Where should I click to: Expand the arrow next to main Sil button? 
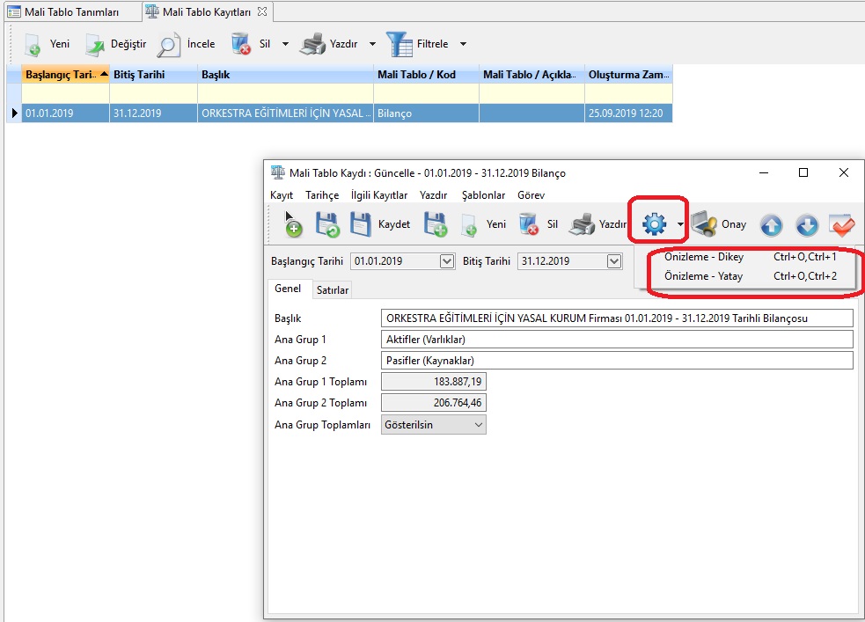(x=285, y=44)
